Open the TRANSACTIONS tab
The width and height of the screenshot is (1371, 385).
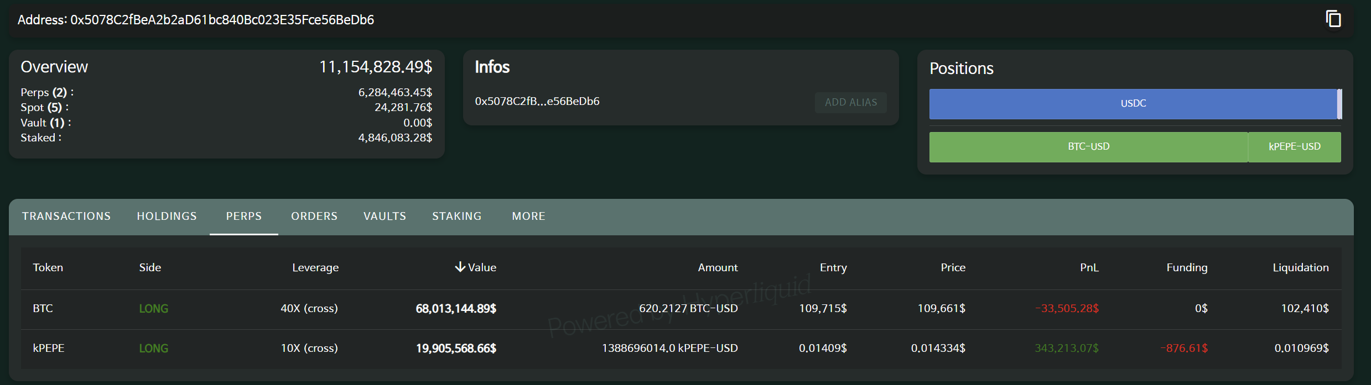pyautogui.click(x=66, y=216)
